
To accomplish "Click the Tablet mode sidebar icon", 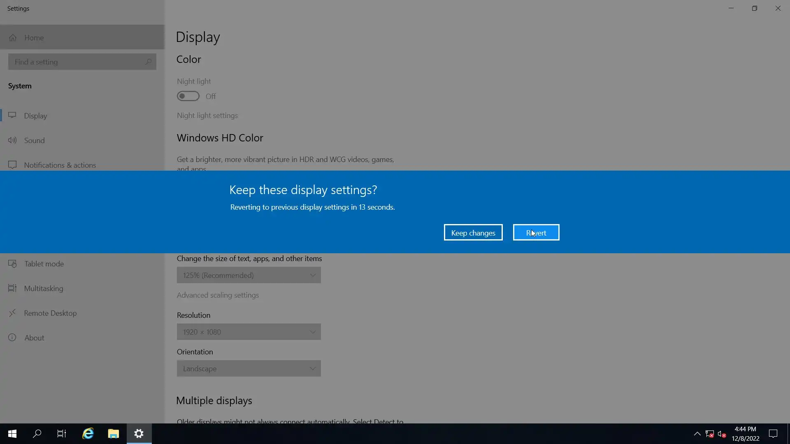I will click(12, 264).
